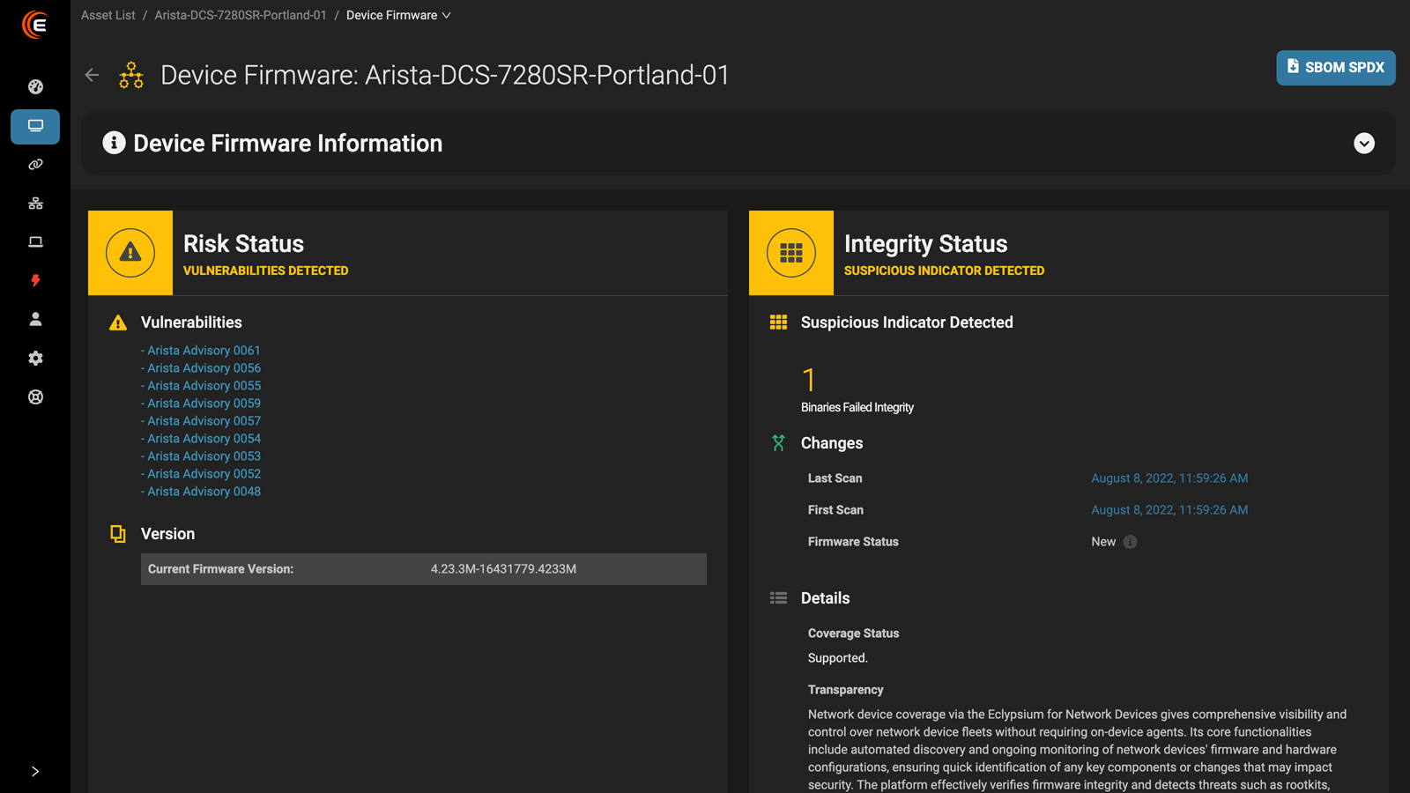Select the devices monitor icon in sidebar
This screenshot has height=793, width=1410.
[35, 126]
